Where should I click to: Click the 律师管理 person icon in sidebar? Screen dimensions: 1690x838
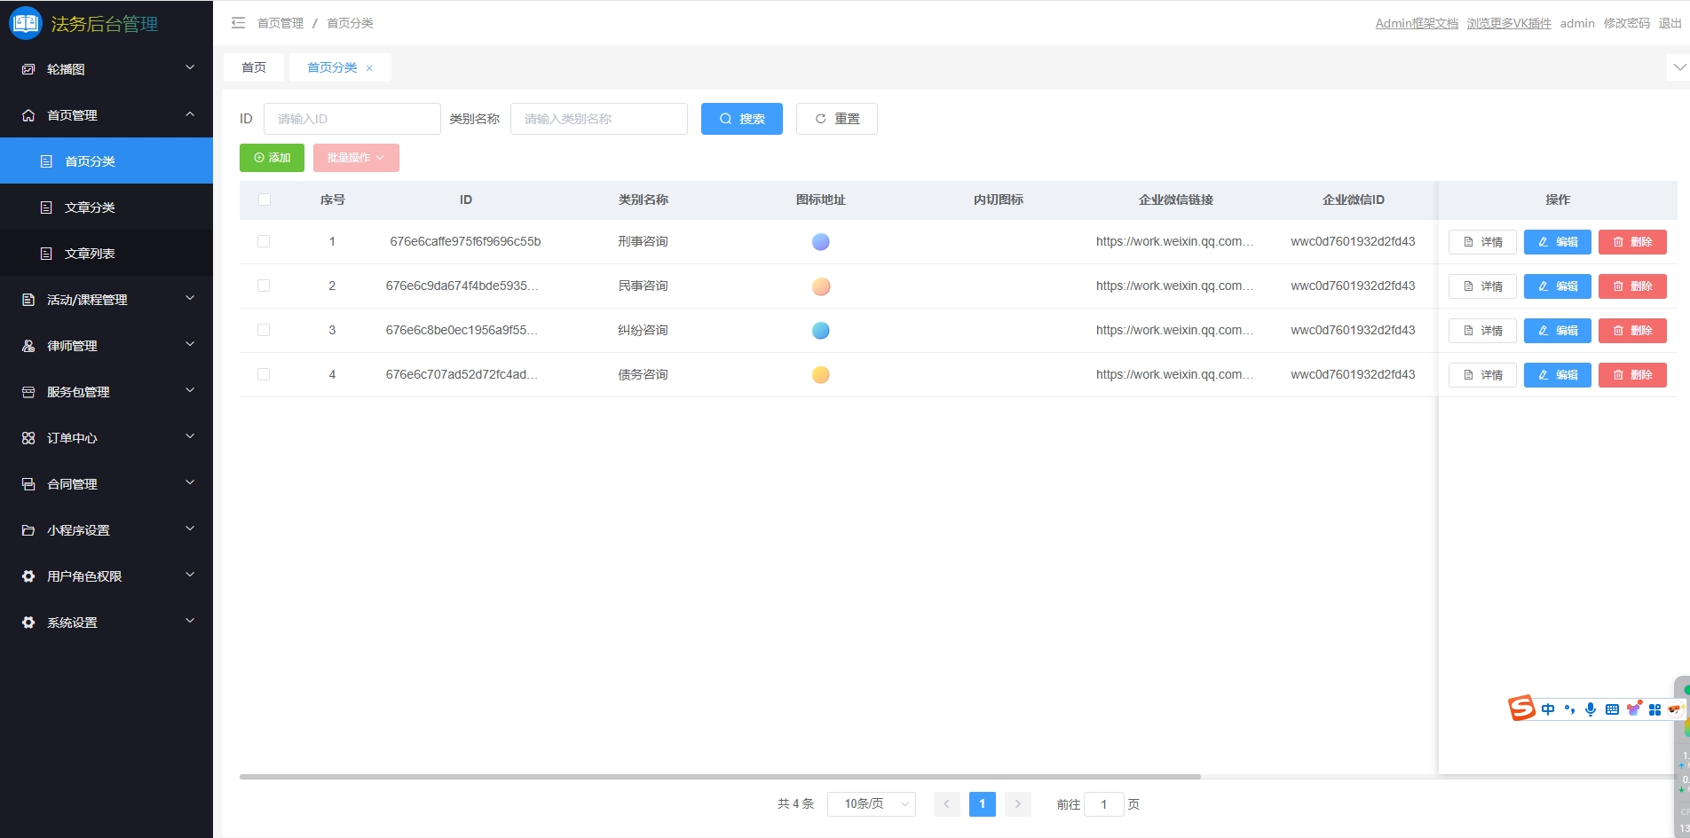(x=28, y=346)
